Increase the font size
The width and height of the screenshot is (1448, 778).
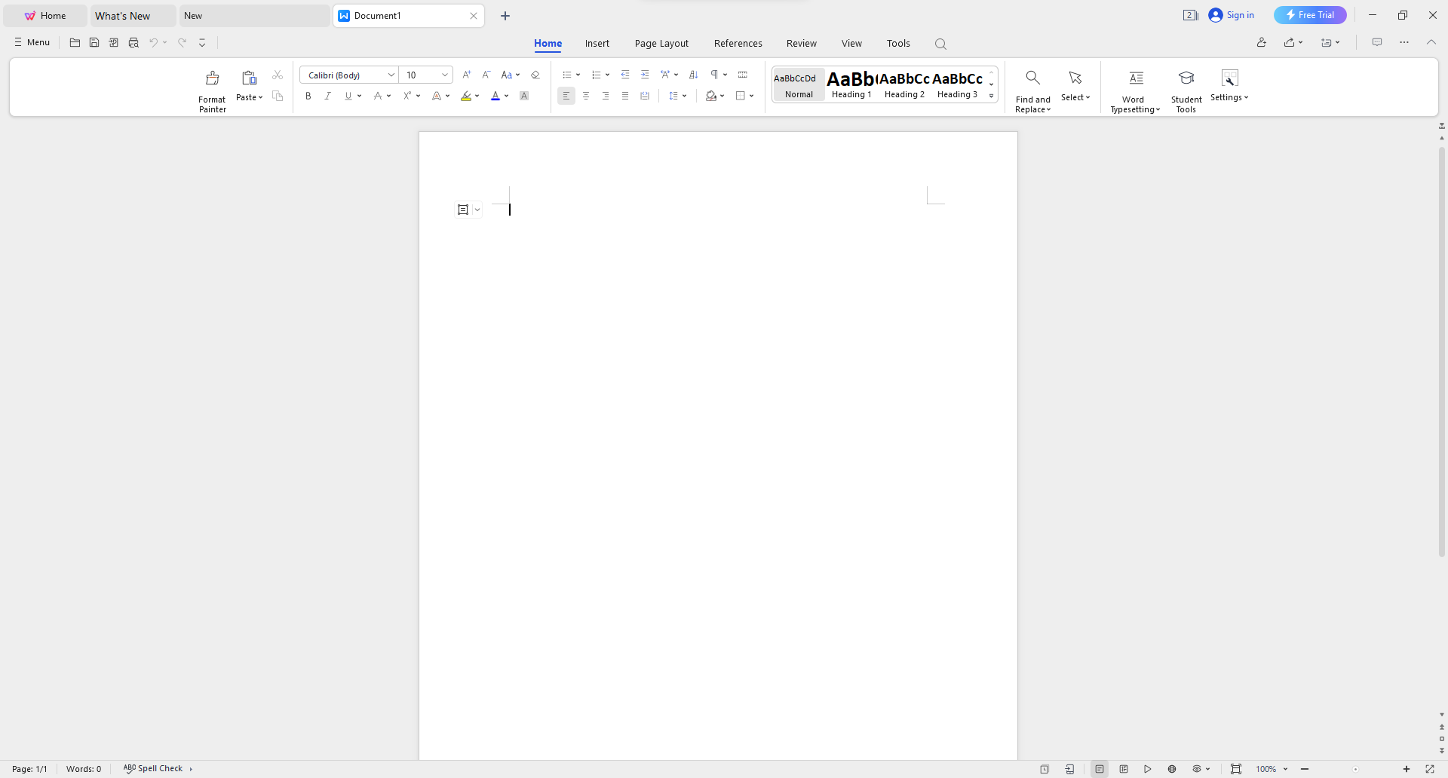tap(467, 75)
